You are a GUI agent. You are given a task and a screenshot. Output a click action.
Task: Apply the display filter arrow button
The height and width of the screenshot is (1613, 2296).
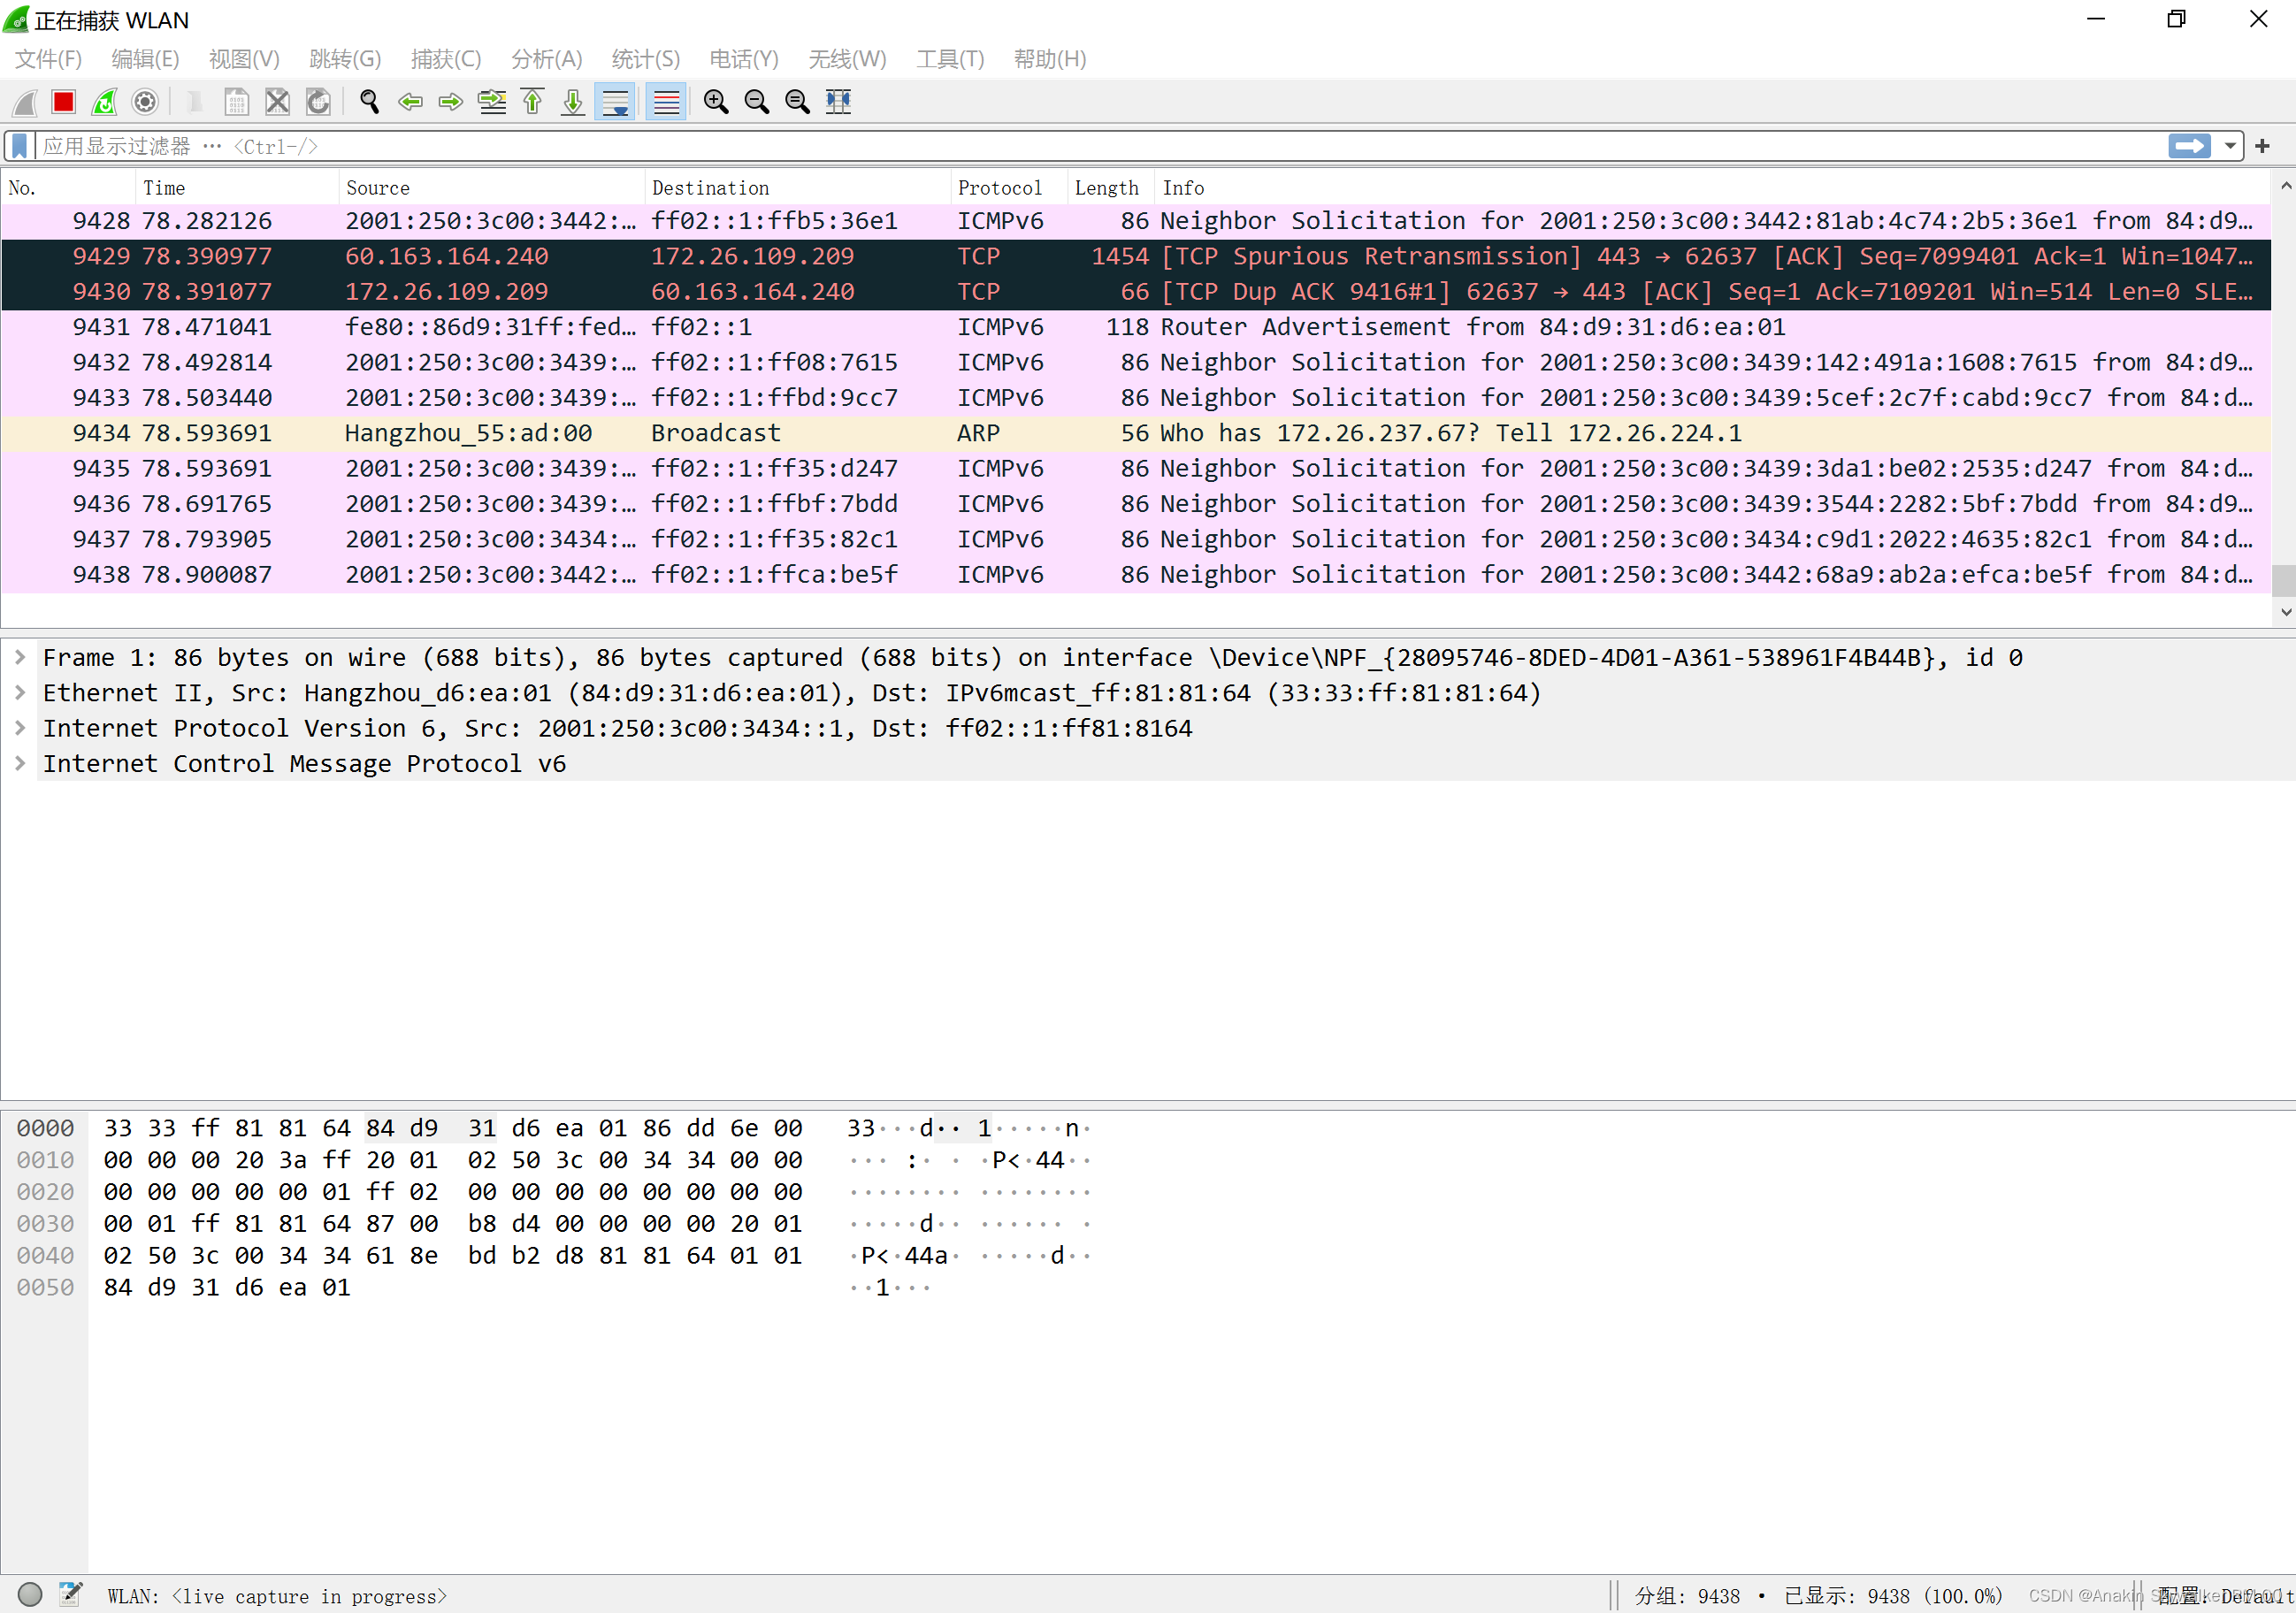(x=2190, y=146)
